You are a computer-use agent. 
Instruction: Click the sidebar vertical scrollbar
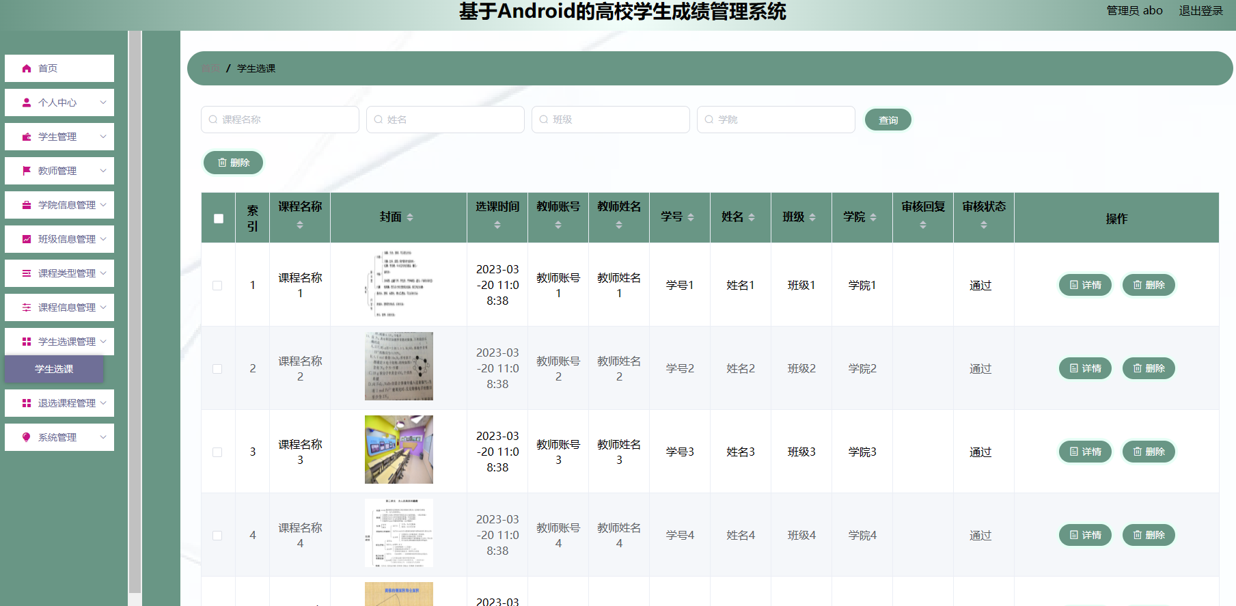pyautogui.click(x=135, y=311)
